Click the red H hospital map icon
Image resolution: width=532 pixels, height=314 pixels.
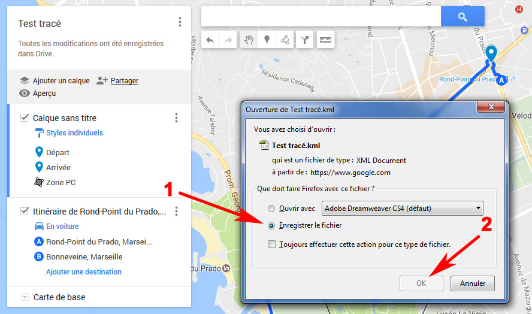(x=519, y=10)
